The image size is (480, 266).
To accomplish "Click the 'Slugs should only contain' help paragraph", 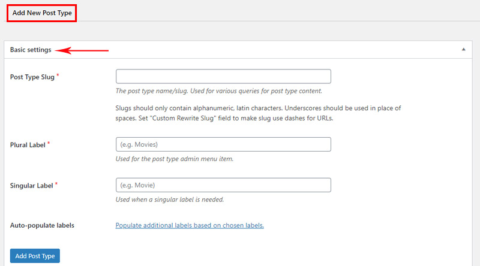I will [x=258, y=113].
